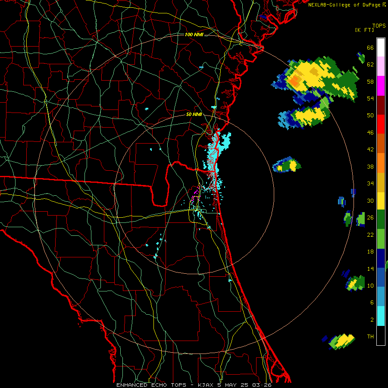388x388 pixels.
Task: Click the black TH threshold legend swatch
Action: point(381,335)
